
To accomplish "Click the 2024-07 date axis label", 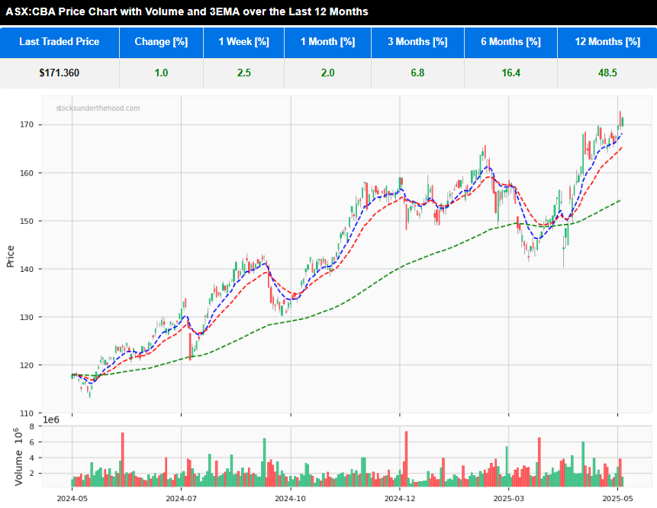I will click(x=181, y=499).
